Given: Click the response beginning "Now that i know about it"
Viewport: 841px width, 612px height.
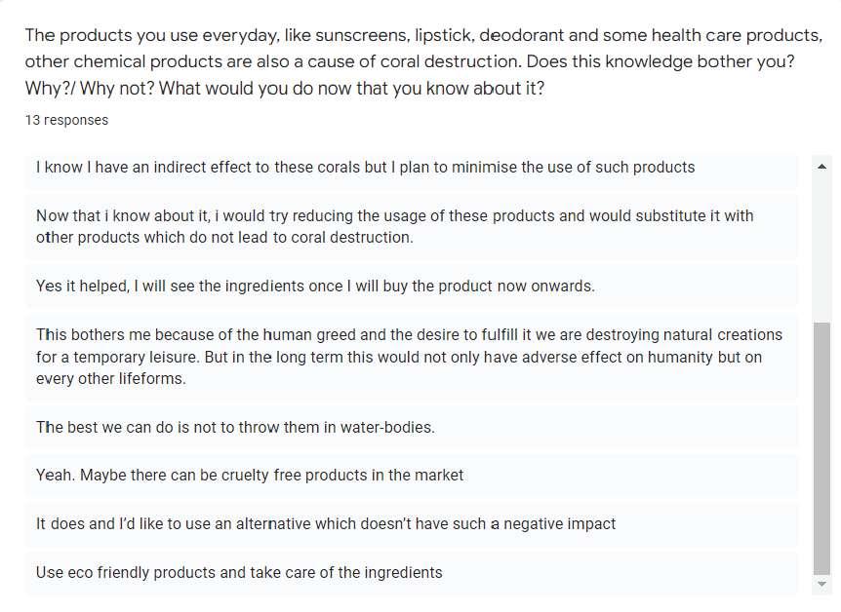Looking at the screenshot, I should click(394, 215).
